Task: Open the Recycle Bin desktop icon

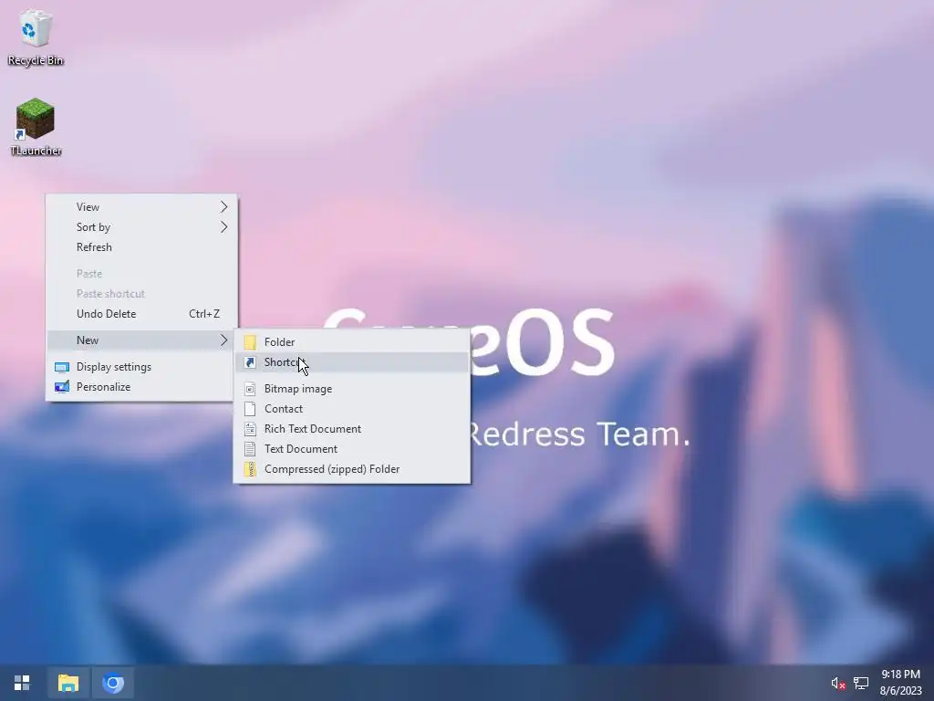Action: [36, 37]
